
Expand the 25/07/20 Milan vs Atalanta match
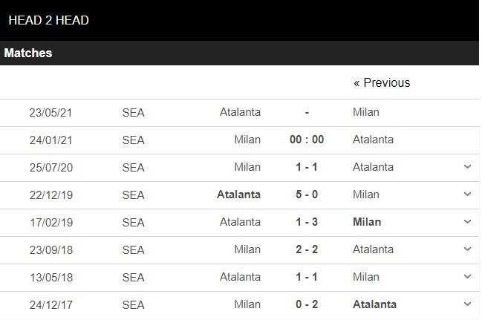[x=467, y=167]
